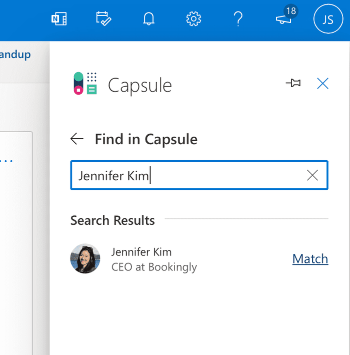Viewport: 350px width, 355px height.
Task: Open My Day calendar tasks icon
Action: click(103, 19)
